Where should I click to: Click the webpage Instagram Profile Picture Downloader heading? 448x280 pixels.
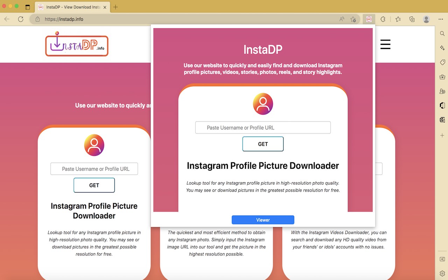pyautogui.click(x=94, y=211)
